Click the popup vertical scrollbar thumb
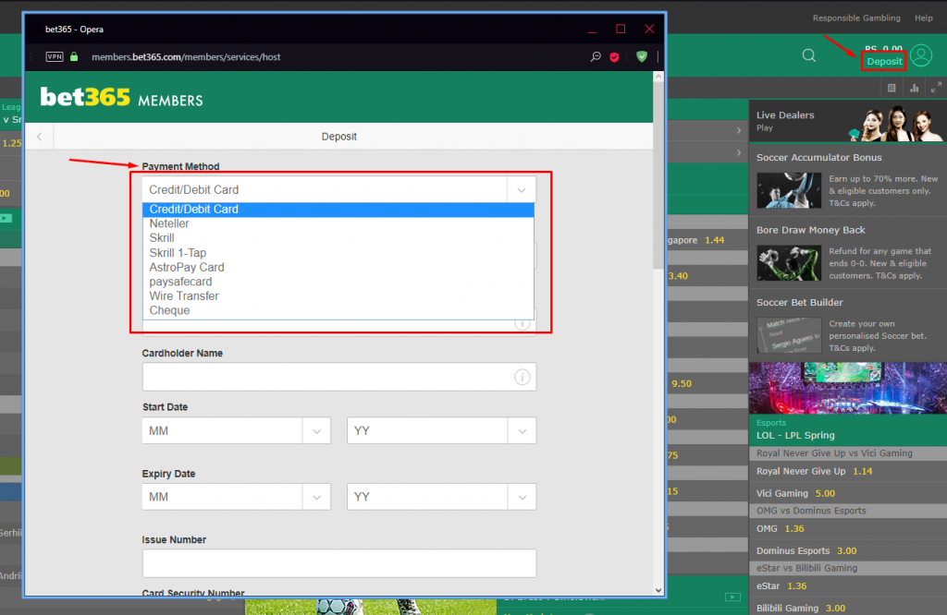This screenshot has width=947, height=615. (x=658, y=175)
